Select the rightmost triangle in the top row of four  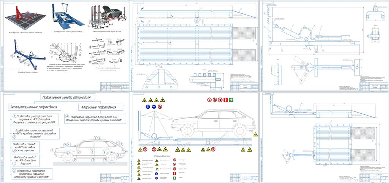click(x=163, y=100)
